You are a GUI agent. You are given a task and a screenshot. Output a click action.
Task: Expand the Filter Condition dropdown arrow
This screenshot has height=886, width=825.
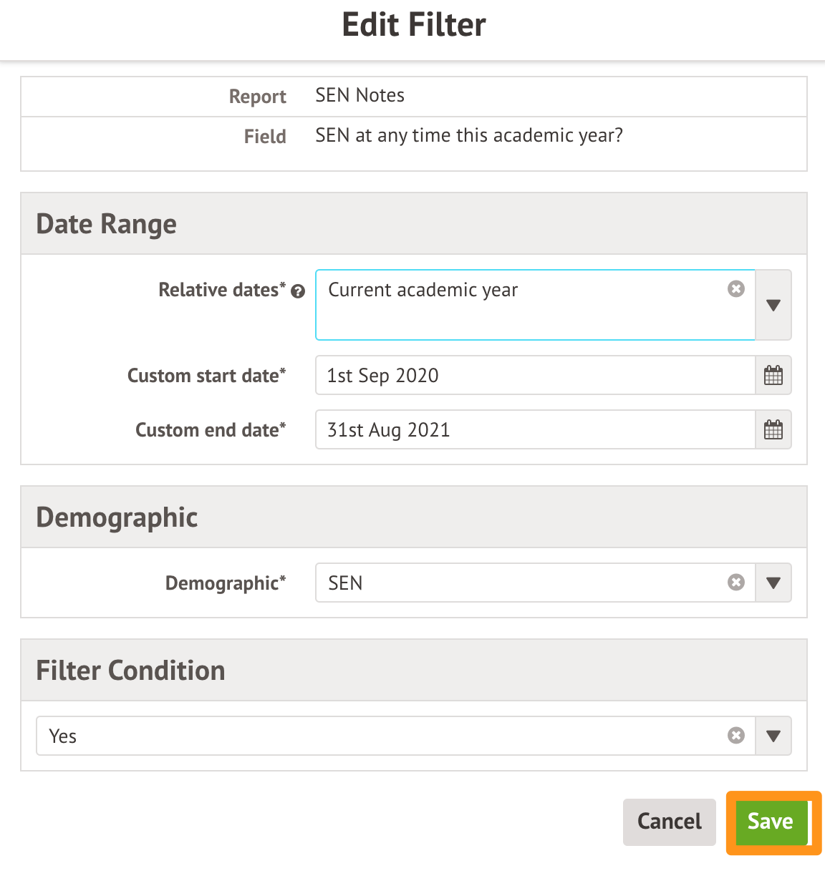pyautogui.click(x=773, y=736)
